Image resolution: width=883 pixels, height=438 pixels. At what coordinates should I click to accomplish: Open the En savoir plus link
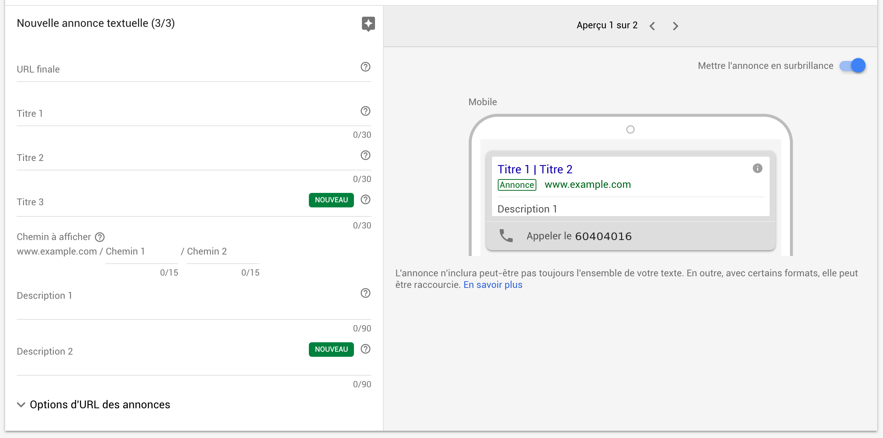tap(493, 285)
